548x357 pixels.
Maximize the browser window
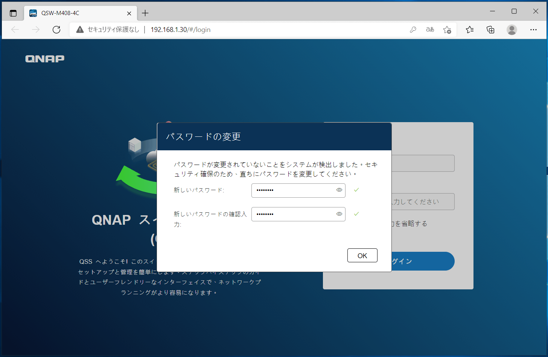click(x=514, y=11)
